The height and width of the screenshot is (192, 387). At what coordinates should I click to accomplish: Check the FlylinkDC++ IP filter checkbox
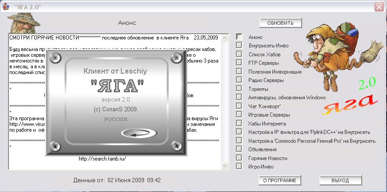[239, 132]
